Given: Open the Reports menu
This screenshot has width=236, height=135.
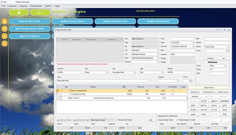Looking at the screenshot, I should (x=23, y=6).
